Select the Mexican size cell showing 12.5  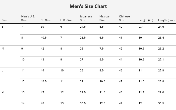[x=102, y=103]
